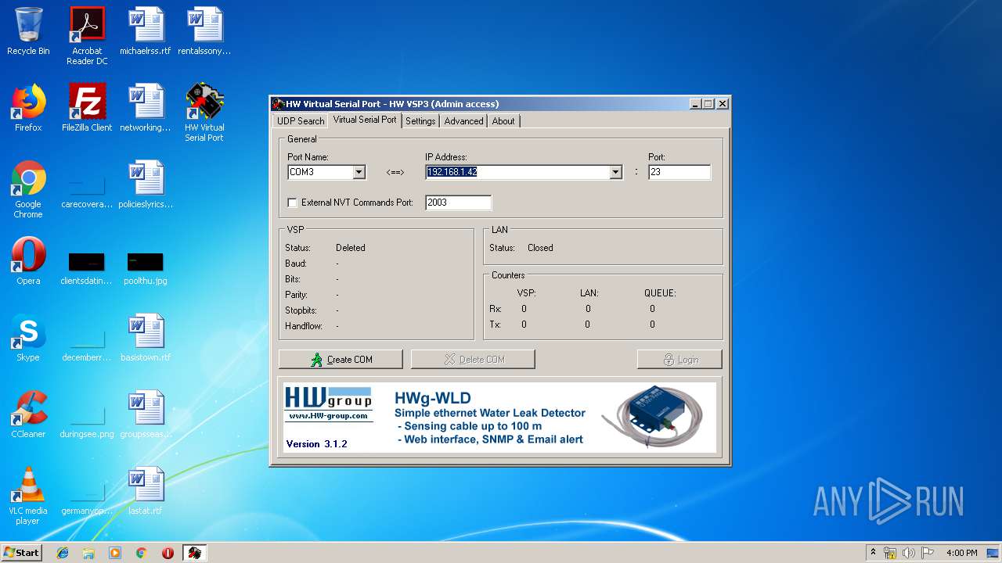Select the michaelrss.rtf desktop file
Screen dimensions: 1002x563
coord(146,31)
